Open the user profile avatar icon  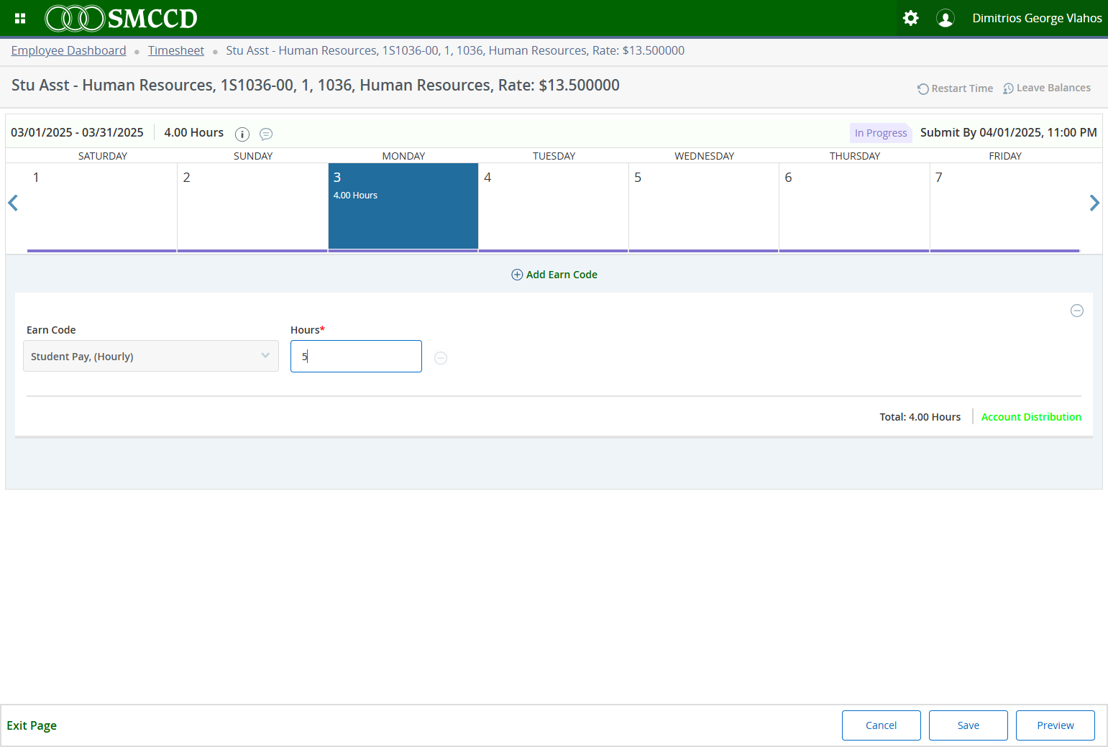pyautogui.click(x=946, y=18)
